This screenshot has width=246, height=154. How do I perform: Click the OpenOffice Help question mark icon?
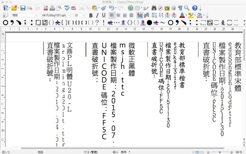[x=195, y=8]
